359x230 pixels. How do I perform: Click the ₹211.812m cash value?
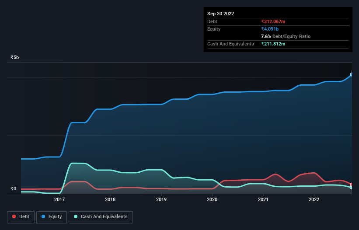(273, 44)
